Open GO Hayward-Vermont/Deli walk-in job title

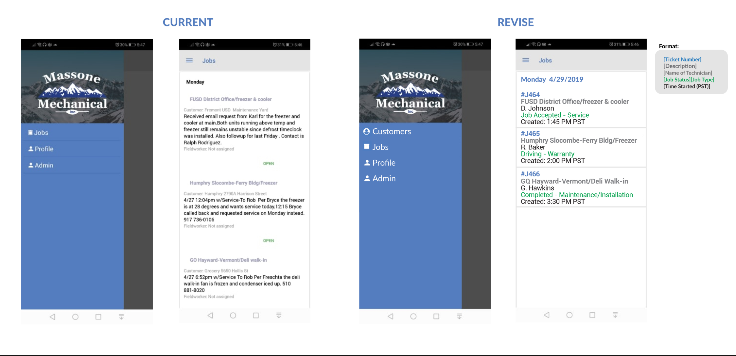click(228, 260)
